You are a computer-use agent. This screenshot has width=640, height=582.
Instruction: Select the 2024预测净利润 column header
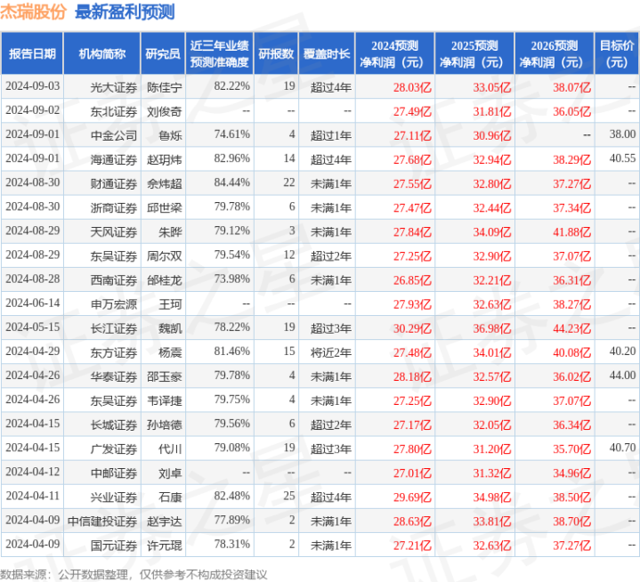394,53
